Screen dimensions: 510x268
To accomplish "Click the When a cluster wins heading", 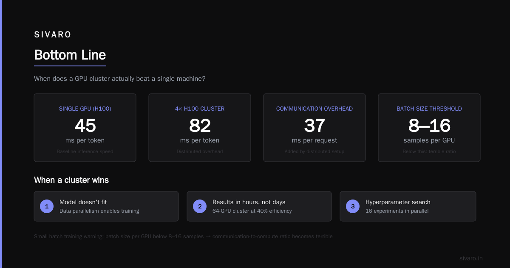I will coord(71,180).
